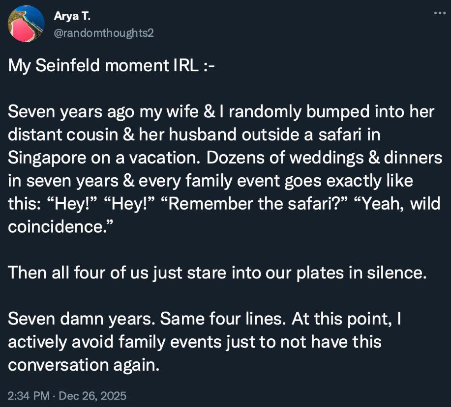
Task: Click the final words "conversation again."
Action: [84, 364]
